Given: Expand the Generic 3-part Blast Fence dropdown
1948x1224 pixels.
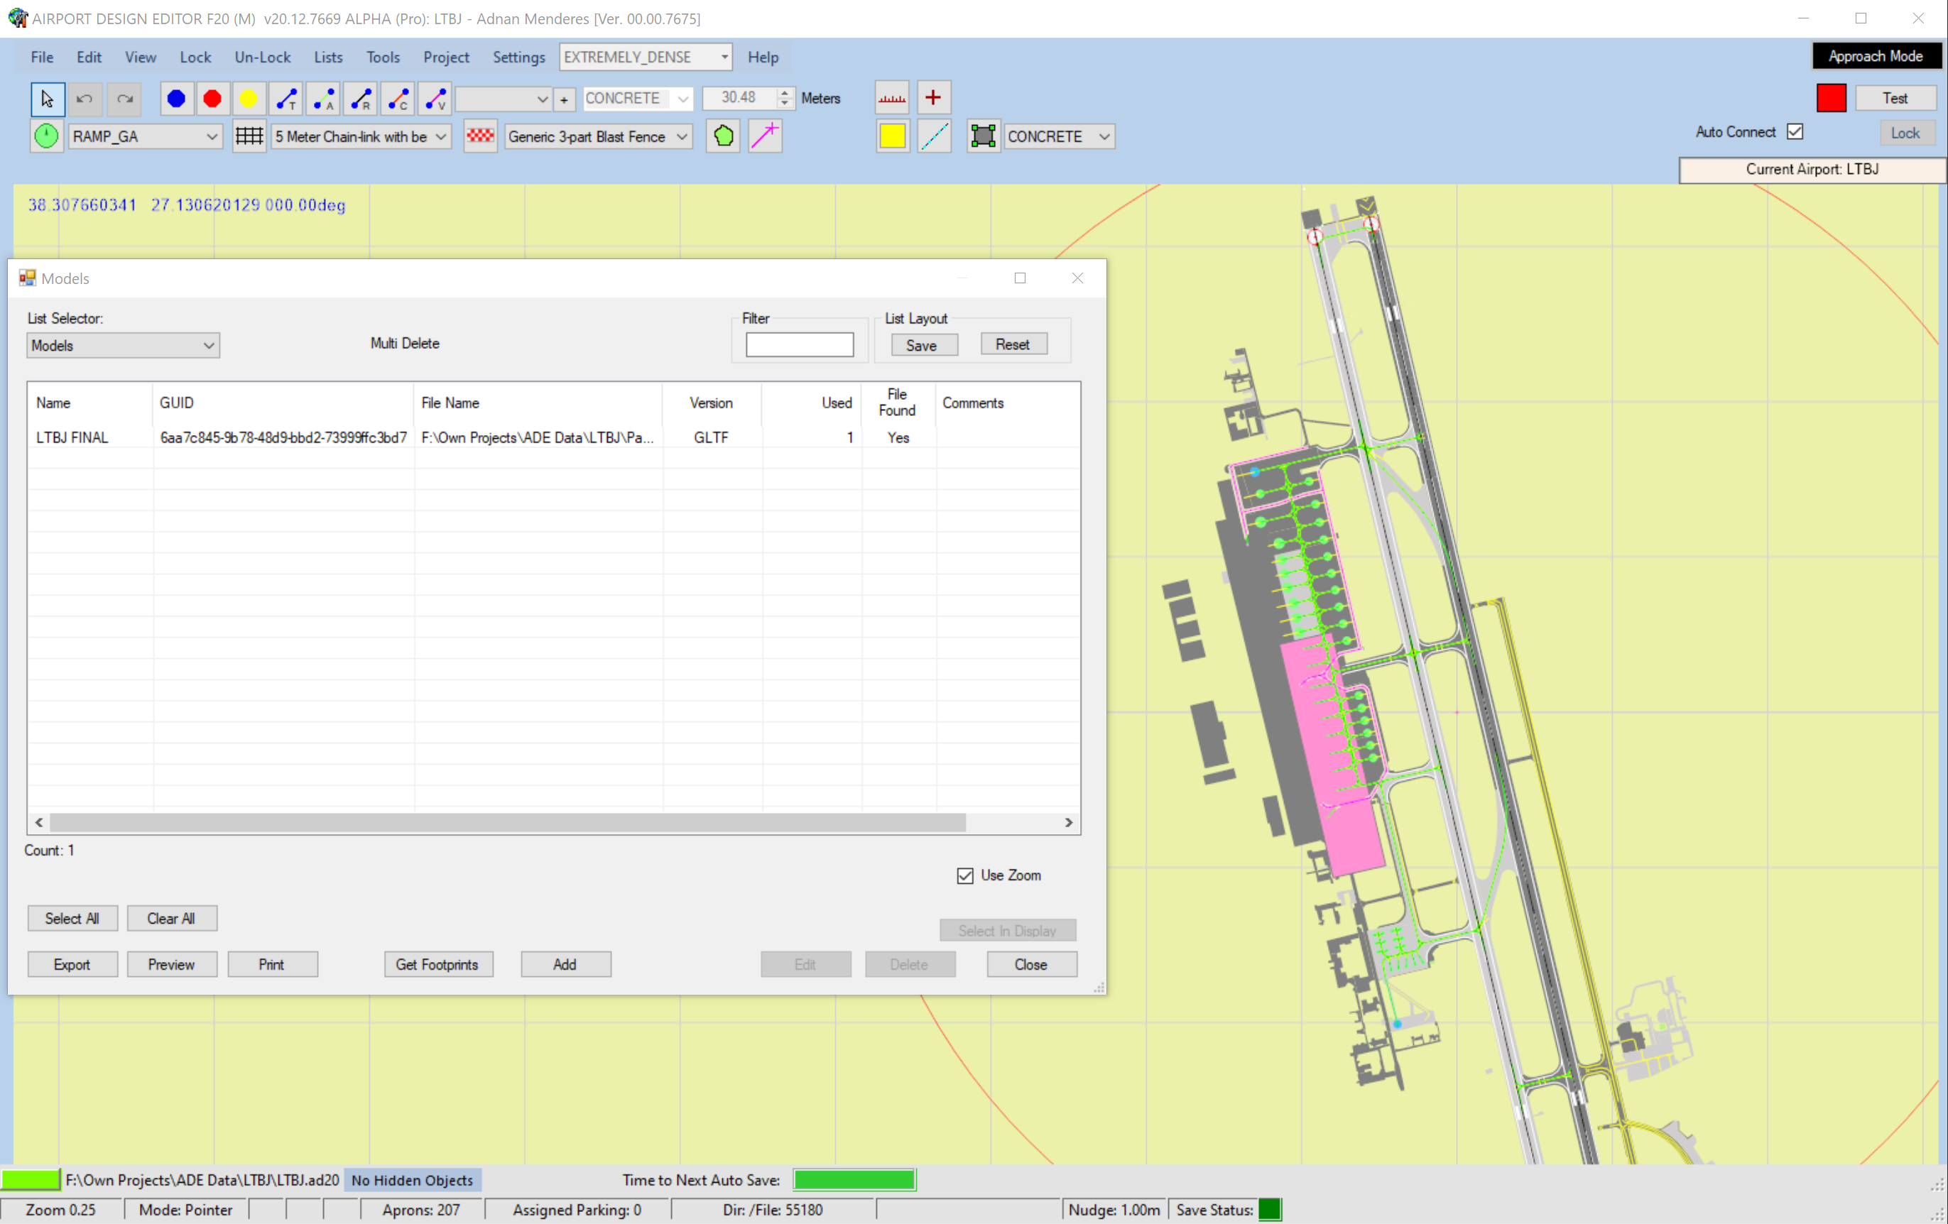Looking at the screenshot, I should tap(599, 137).
